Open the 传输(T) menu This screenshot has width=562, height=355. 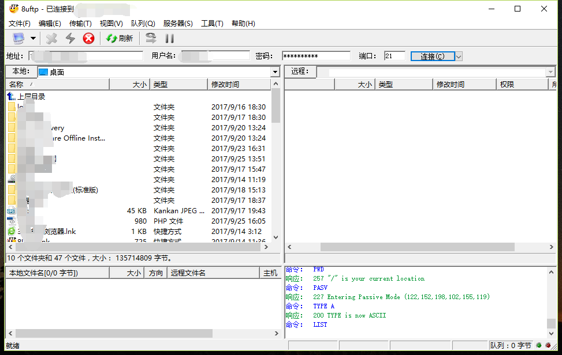pos(80,24)
